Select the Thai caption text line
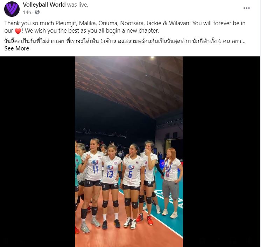The width and height of the screenshot is (261, 247). (125, 41)
